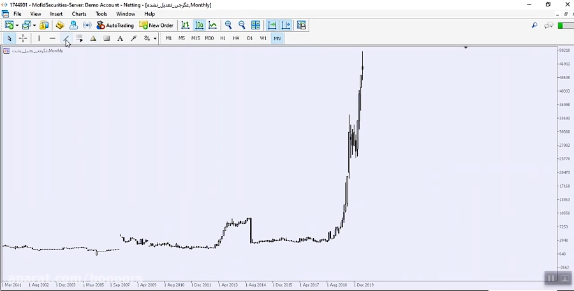Select the text label tool (A)
The width and height of the screenshot is (574, 291).
click(120, 38)
